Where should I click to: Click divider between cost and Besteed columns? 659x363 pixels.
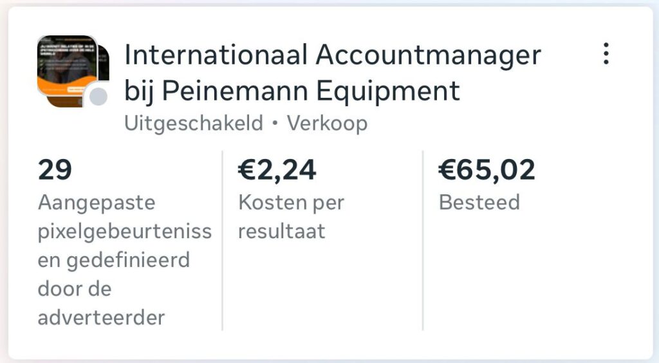tap(423, 241)
